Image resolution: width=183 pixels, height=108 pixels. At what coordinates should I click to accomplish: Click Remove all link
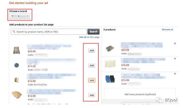pyautogui.click(x=168, y=29)
